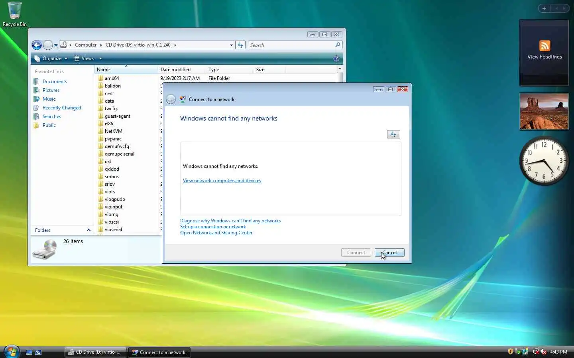Viewport: 574px width, 358px height.
Task: Open the Views menu
Action: tap(84, 58)
